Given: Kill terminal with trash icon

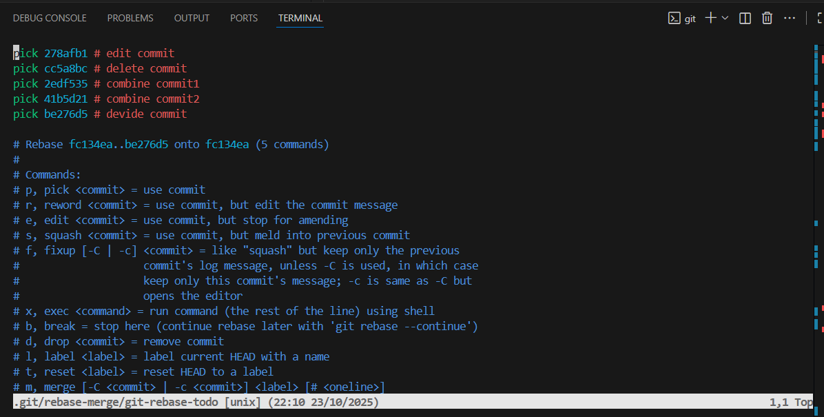Looking at the screenshot, I should tap(768, 18).
